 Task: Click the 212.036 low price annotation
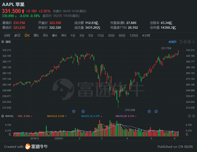[130, 110]
